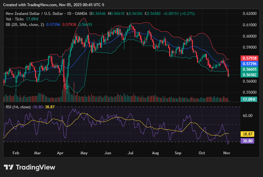Open the RSI (14, close) indicator legend
This screenshot has height=177, width=263.
tap(18, 107)
